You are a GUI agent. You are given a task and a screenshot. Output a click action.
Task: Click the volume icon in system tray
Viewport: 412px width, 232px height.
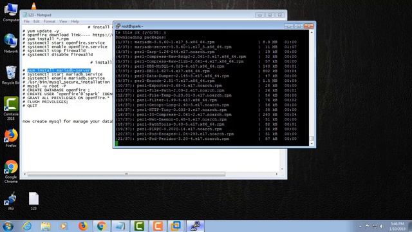[381, 226]
